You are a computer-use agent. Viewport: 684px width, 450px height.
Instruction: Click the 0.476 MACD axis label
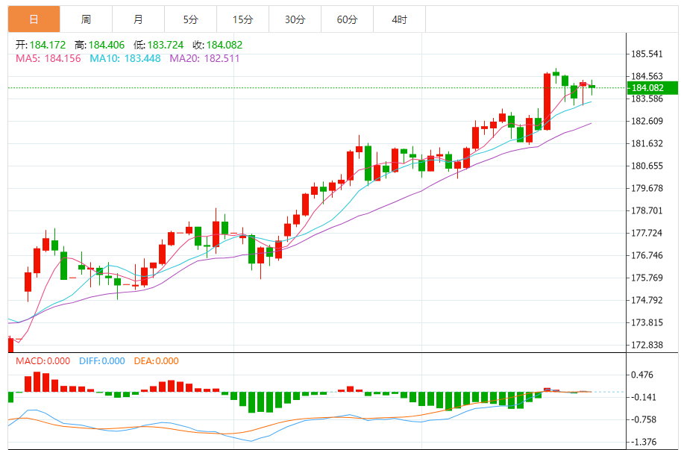[641, 375]
